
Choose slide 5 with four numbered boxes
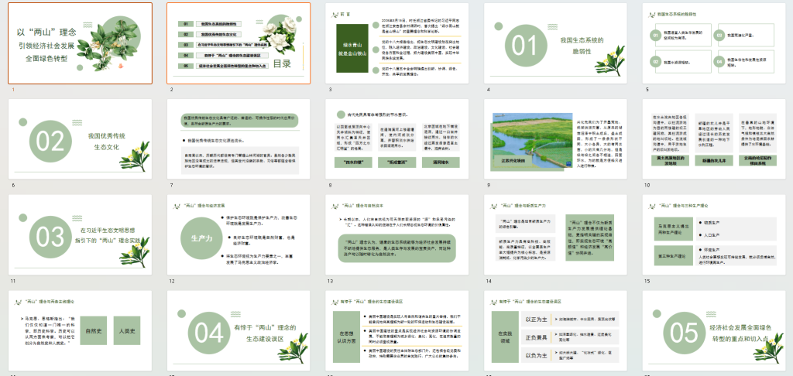click(x=714, y=43)
